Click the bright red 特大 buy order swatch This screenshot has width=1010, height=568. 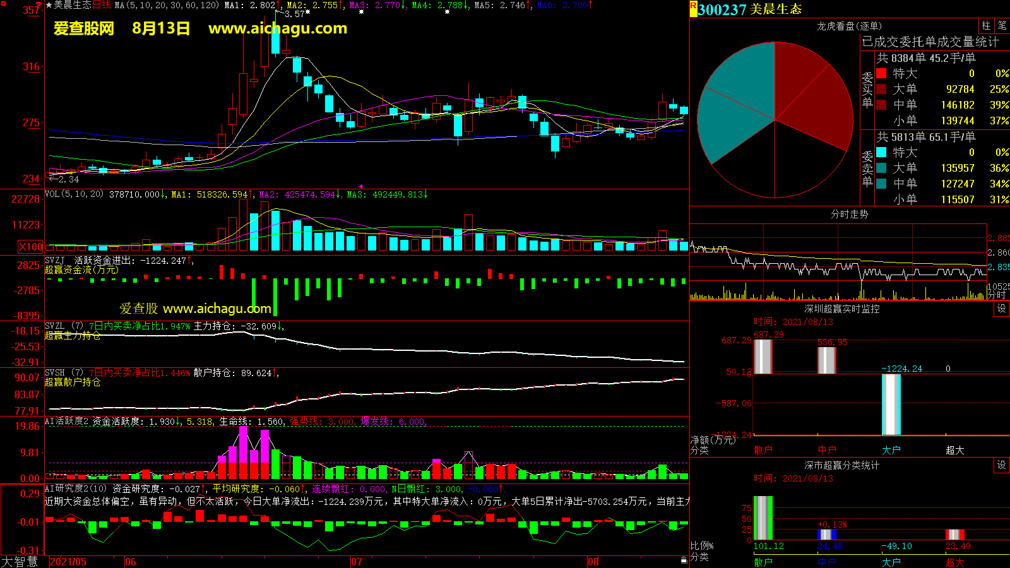click(881, 74)
